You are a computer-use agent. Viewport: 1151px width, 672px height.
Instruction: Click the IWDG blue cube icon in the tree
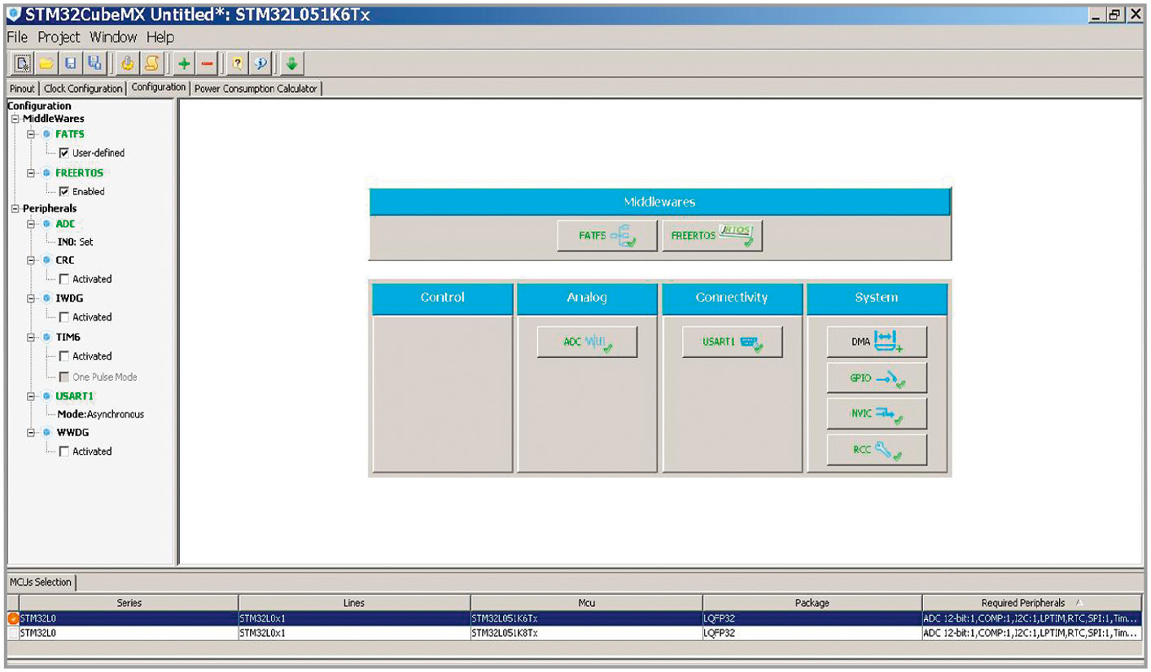[46, 299]
